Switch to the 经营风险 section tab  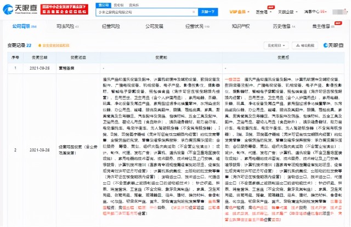coord(111,26)
